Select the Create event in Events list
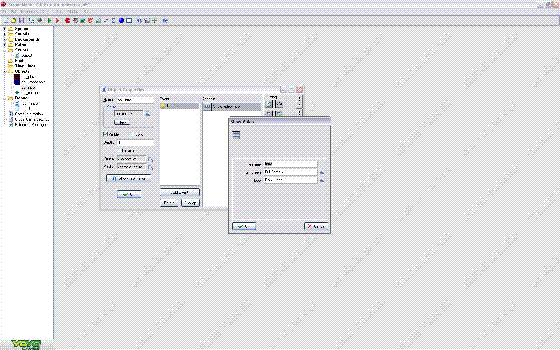This screenshot has height=350, width=560. tap(180, 106)
